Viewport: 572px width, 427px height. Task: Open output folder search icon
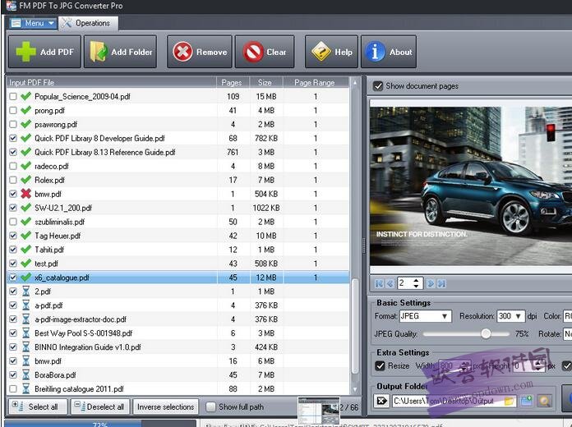pyautogui.click(x=543, y=401)
